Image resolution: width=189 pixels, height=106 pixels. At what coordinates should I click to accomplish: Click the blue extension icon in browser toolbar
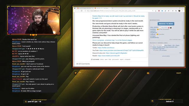pos(162,11)
